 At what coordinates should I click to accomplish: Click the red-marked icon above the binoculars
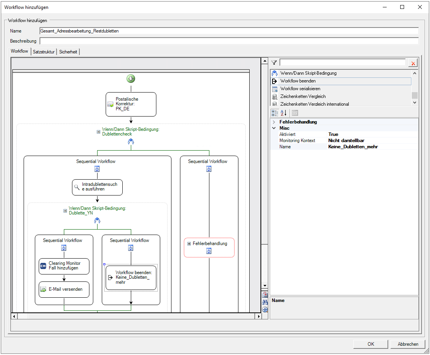265,295
